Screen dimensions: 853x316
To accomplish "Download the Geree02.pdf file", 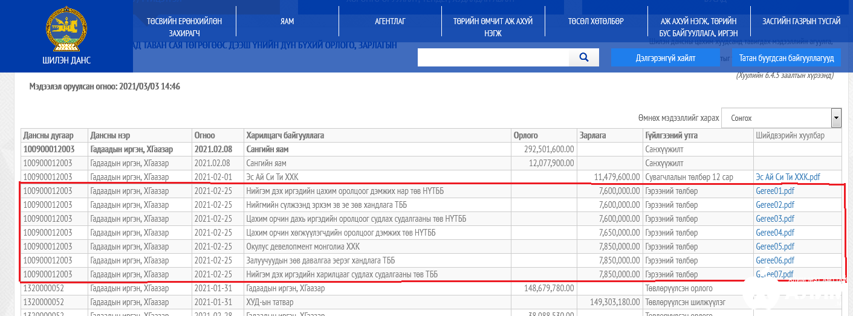I will 774,205.
